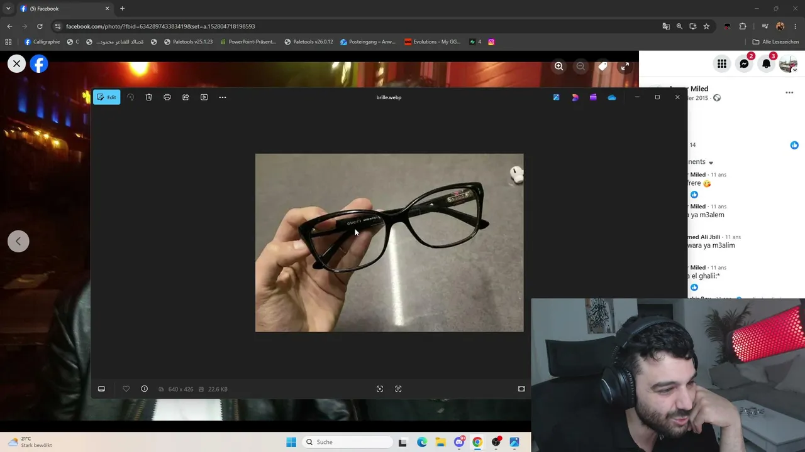Click the glasses photo in the viewer

click(389, 242)
